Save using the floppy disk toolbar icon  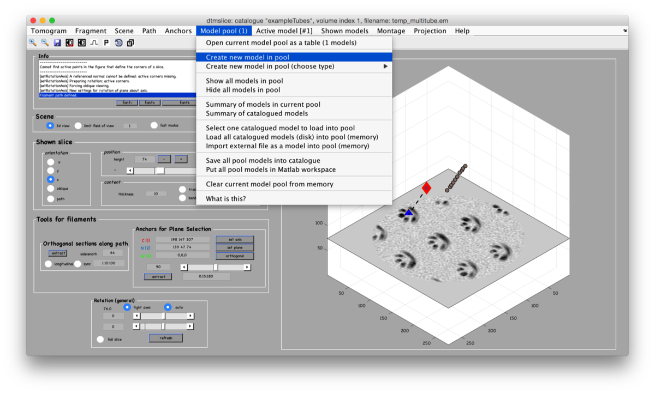[x=57, y=43]
